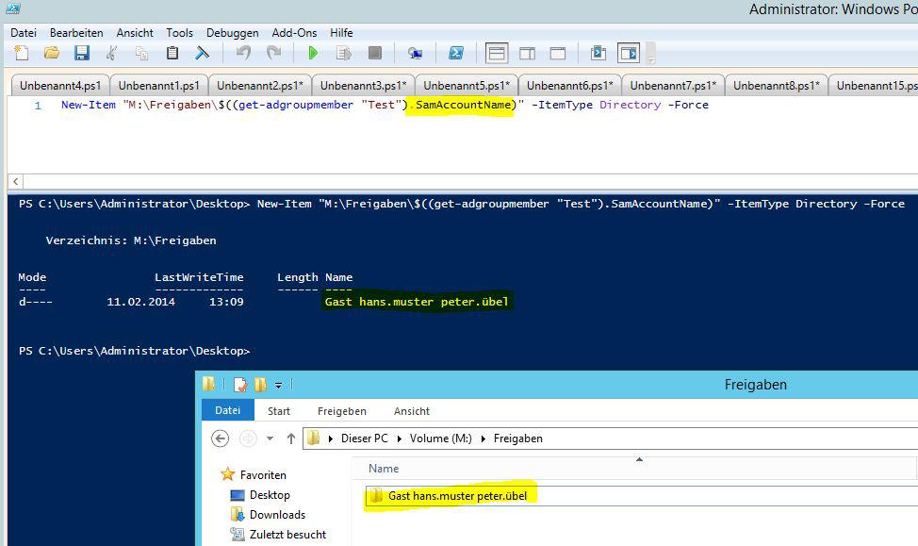Switch to the Unbenannt7.ps1* tab

[x=673, y=86]
